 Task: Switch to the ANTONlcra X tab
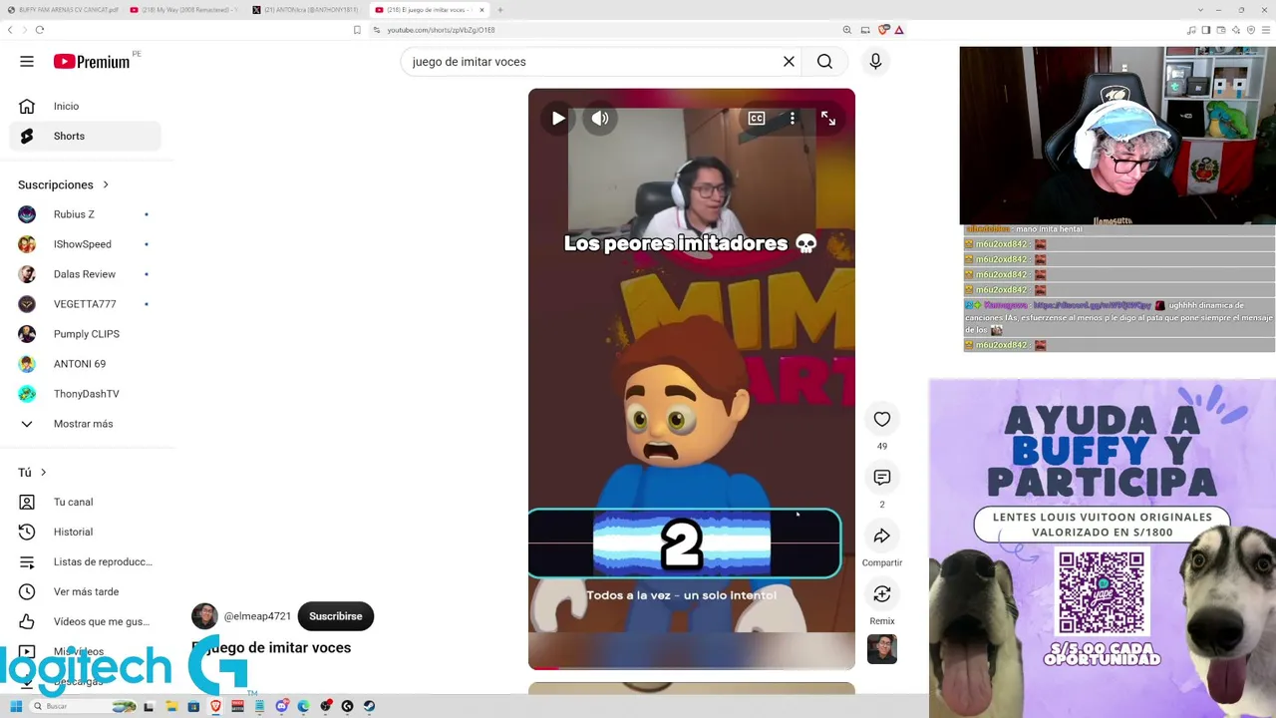[307, 10]
